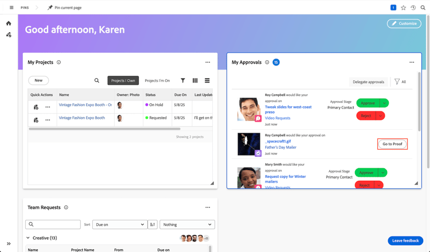430x252 pixels.
Task: Collapse the Creative (13) group
Action: click(x=28, y=238)
